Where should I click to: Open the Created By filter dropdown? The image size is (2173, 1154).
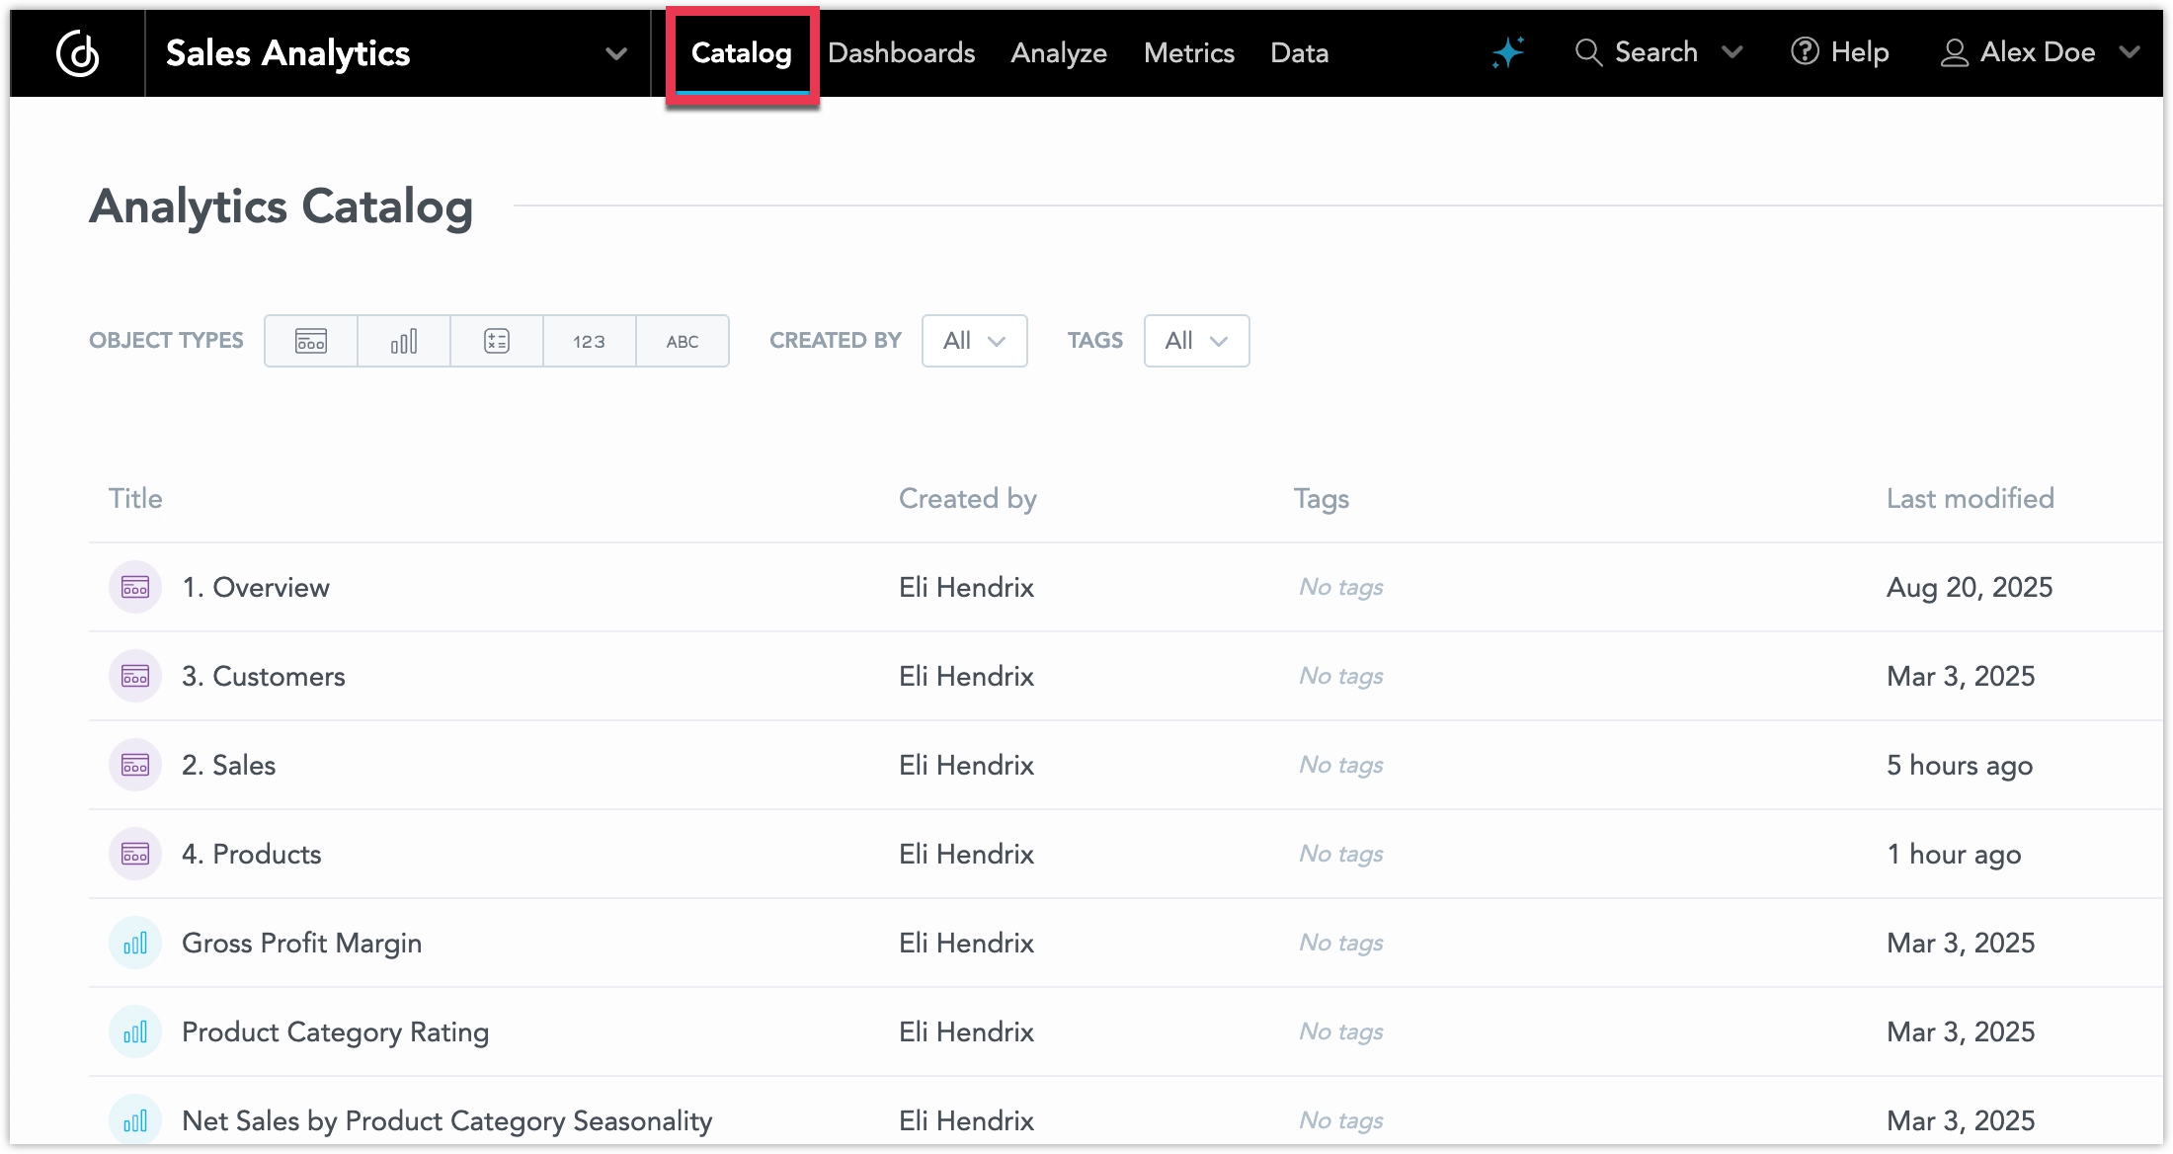tap(974, 341)
